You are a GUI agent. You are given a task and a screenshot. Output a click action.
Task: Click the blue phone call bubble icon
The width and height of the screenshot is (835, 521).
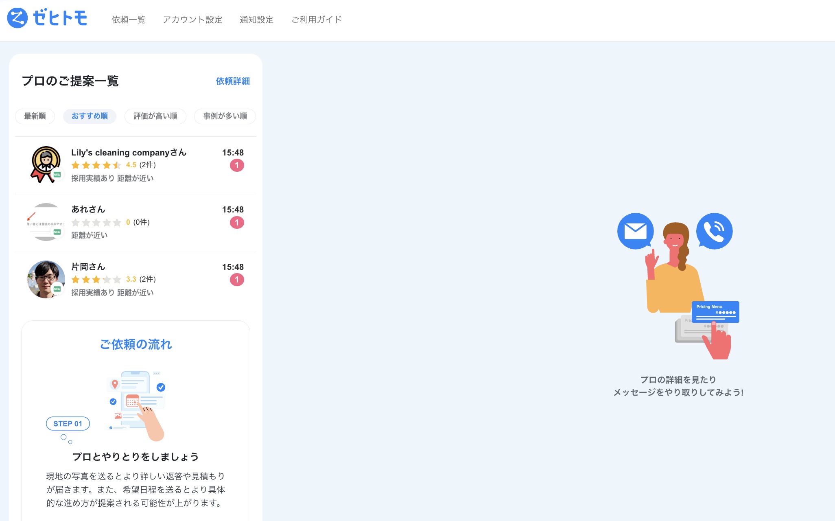[714, 231]
